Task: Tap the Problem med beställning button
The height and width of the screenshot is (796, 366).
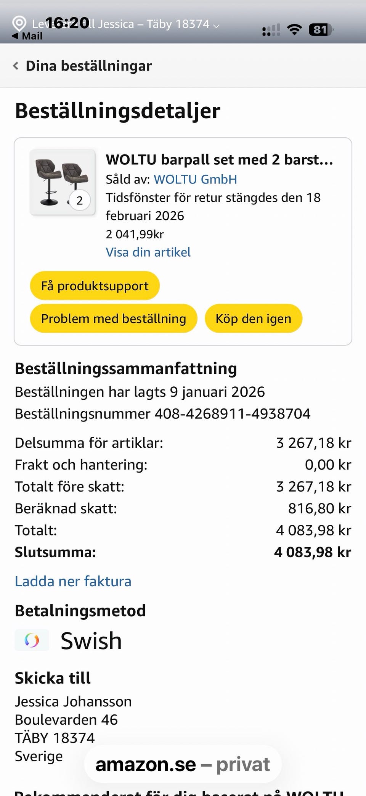Action: tap(114, 318)
